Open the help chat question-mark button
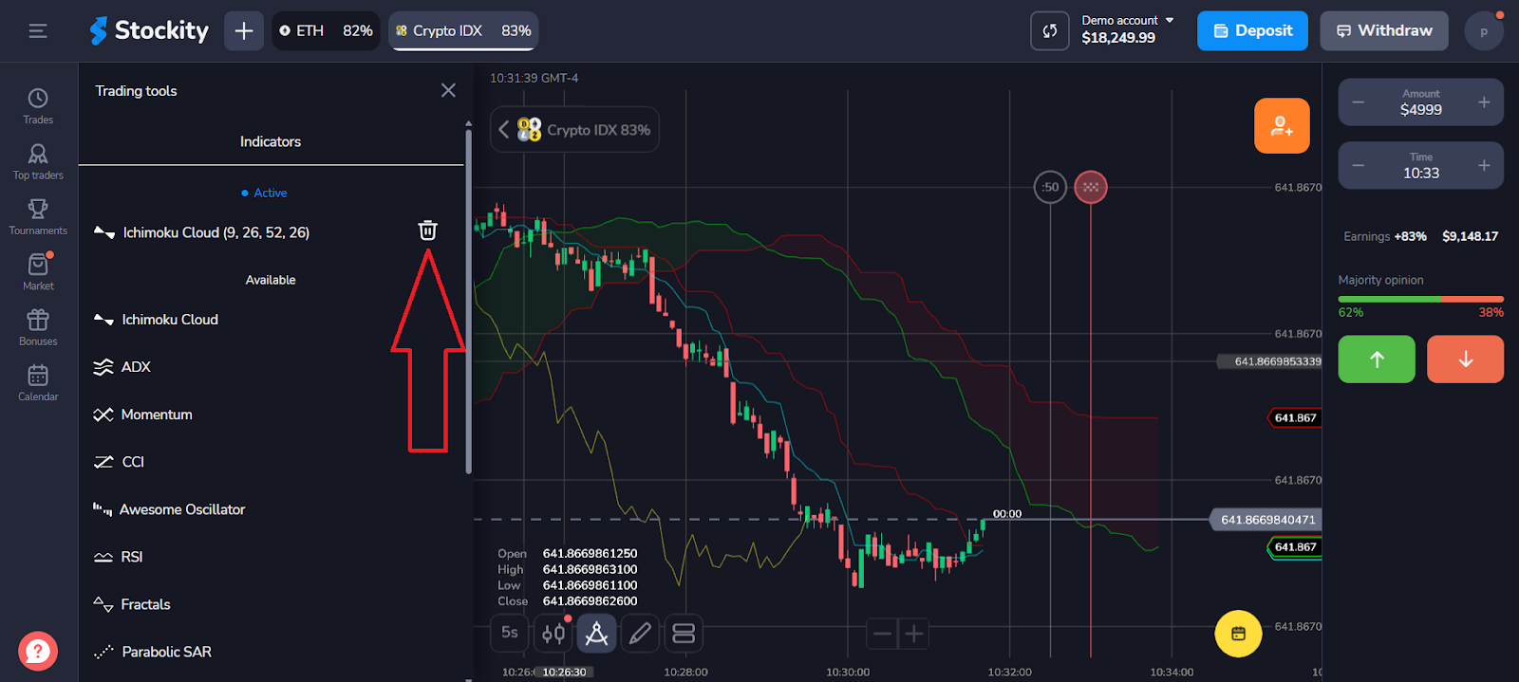Viewport: 1519px width, 682px height. click(38, 652)
